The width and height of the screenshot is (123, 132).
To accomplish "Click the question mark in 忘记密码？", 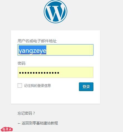I will tap(34, 113).
